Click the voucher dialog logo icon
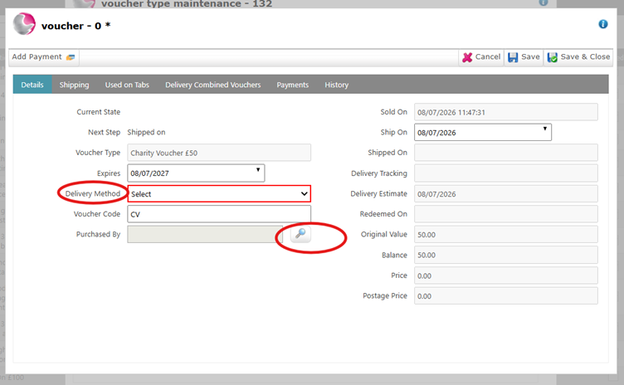624x385 pixels. pyautogui.click(x=24, y=24)
